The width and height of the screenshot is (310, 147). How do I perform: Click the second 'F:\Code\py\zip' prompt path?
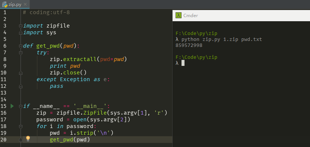click(x=196, y=57)
